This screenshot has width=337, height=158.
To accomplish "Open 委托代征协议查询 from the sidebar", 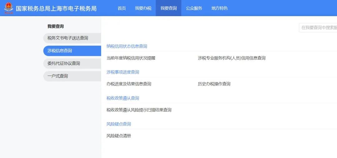I will [64, 63].
